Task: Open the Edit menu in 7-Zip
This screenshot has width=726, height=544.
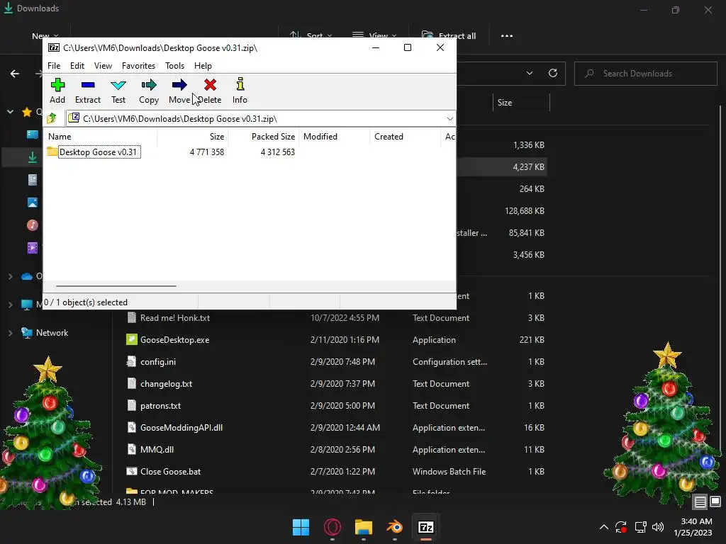Action: pos(77,66)
